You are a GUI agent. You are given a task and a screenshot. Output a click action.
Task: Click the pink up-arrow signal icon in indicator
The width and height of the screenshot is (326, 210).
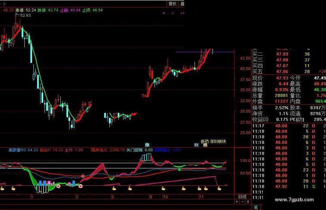(x=83, y=176)
